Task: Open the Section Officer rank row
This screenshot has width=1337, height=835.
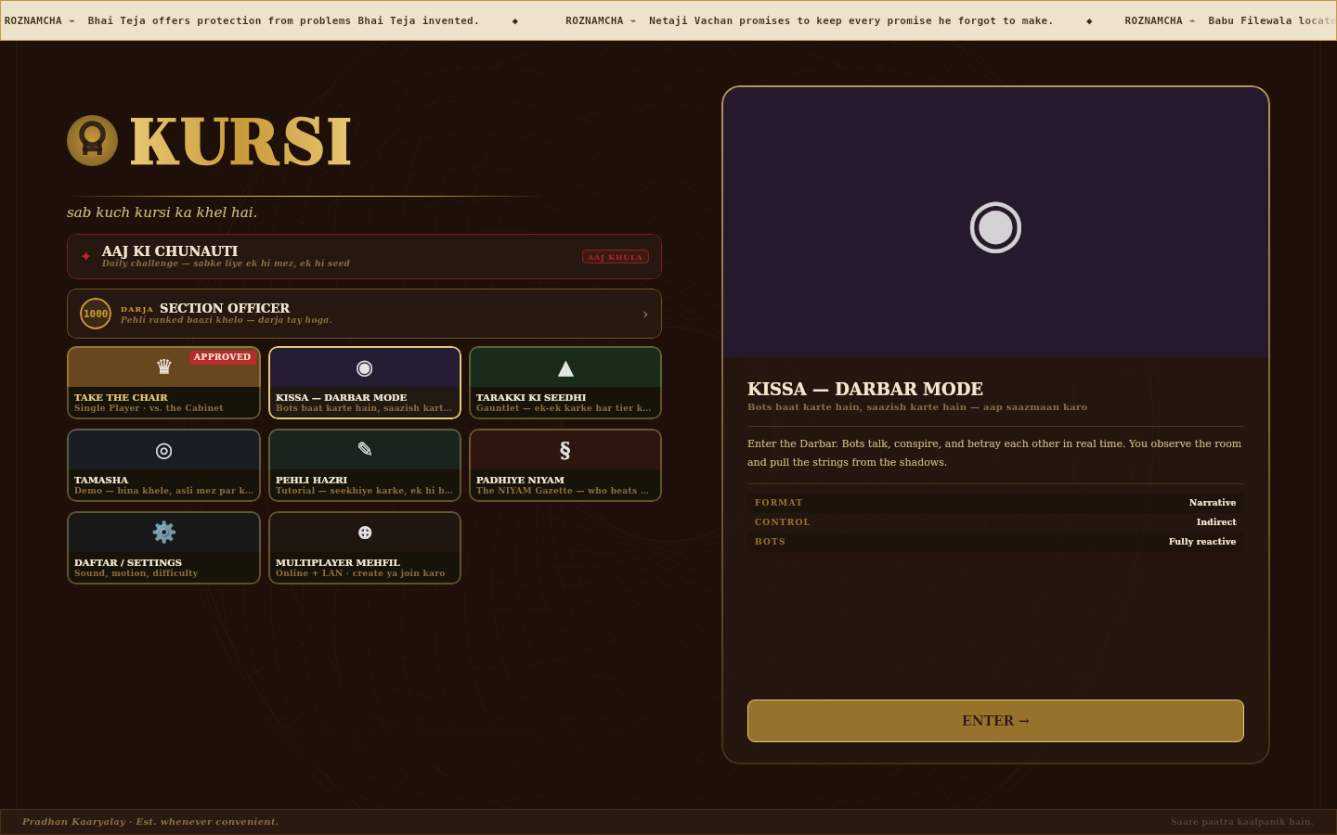Action: click(364, 314)
